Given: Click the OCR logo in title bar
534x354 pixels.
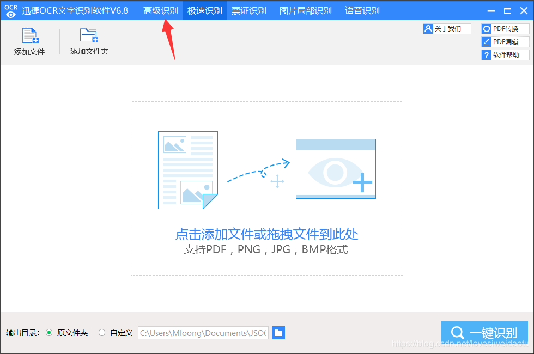Looking at the screenshot, I should (10, 10).
